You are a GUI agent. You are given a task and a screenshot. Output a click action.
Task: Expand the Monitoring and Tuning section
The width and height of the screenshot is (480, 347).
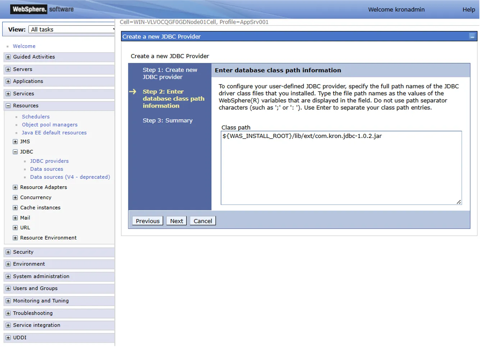[8, 301]
